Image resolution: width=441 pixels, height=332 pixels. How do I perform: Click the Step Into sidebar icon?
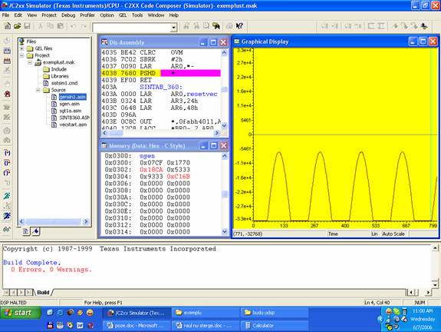point(7,153)
